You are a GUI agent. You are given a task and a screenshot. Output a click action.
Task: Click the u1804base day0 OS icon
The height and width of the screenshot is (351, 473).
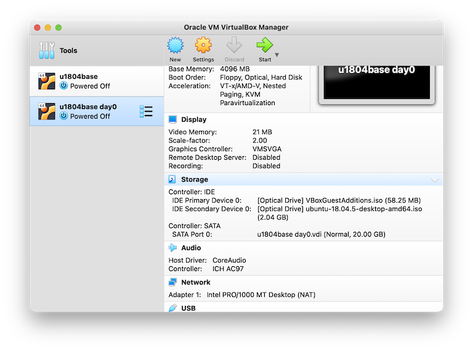[x=47, y=111]
